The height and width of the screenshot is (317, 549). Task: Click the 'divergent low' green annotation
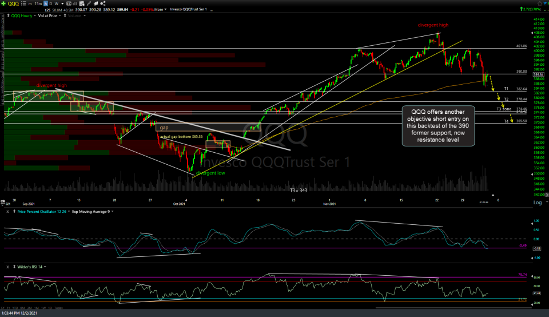click(210, 173)
